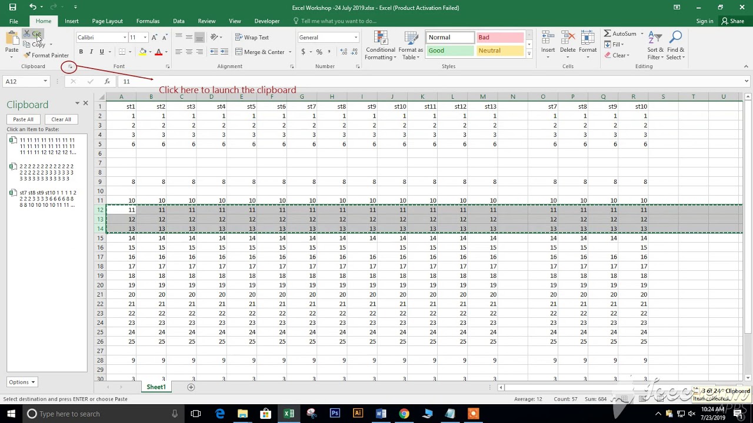Paste clipboard item starting with st7 st8
This screenshot has height=423, width=753.
coord(47,199)
